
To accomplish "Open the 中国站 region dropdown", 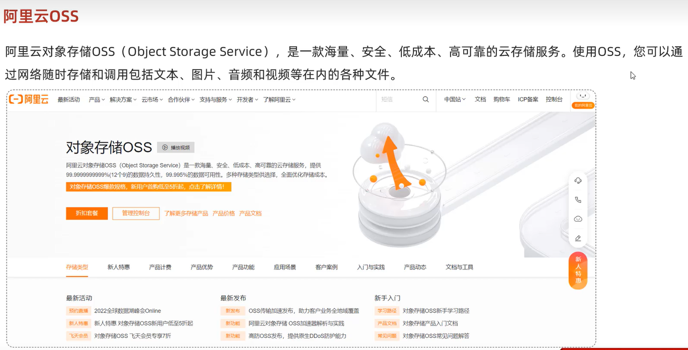I will pos(455,100).
